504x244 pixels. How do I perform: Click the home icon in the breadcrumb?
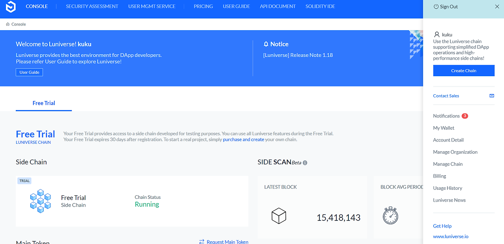(x=7, y=24)
